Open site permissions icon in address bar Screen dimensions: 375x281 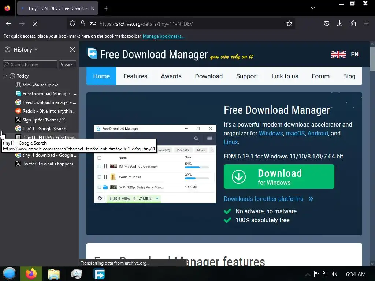(x=93, y=24)
